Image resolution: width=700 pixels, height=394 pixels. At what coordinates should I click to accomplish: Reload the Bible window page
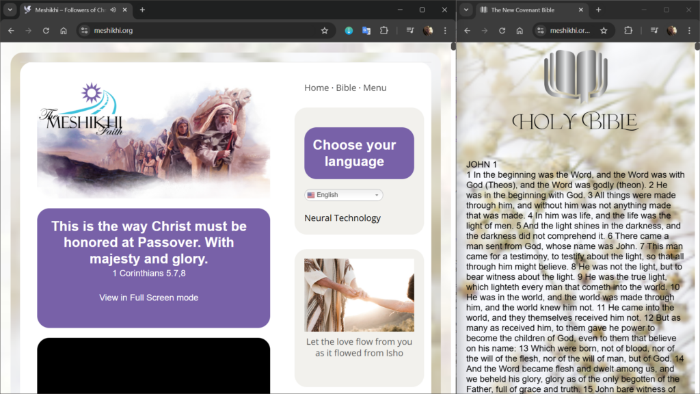[502, 30]
